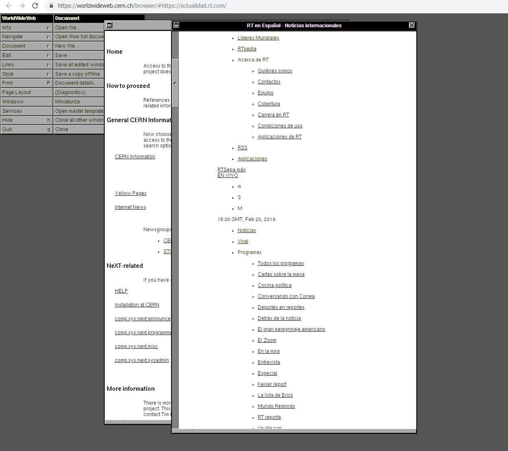
Task: Close the RT en Español window
Action: point(412,25)
